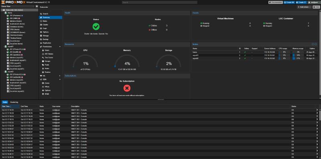Open the Server View dropdown
The image size is (321, 159).
(18, 6)
